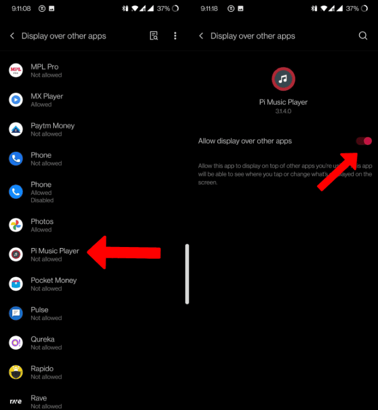This screenshot has width=378, height=410.
Task: Open Qureka list entry
Action: [94, 343]
